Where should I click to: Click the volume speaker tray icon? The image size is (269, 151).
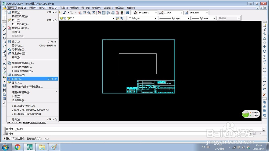click(243, 147)
